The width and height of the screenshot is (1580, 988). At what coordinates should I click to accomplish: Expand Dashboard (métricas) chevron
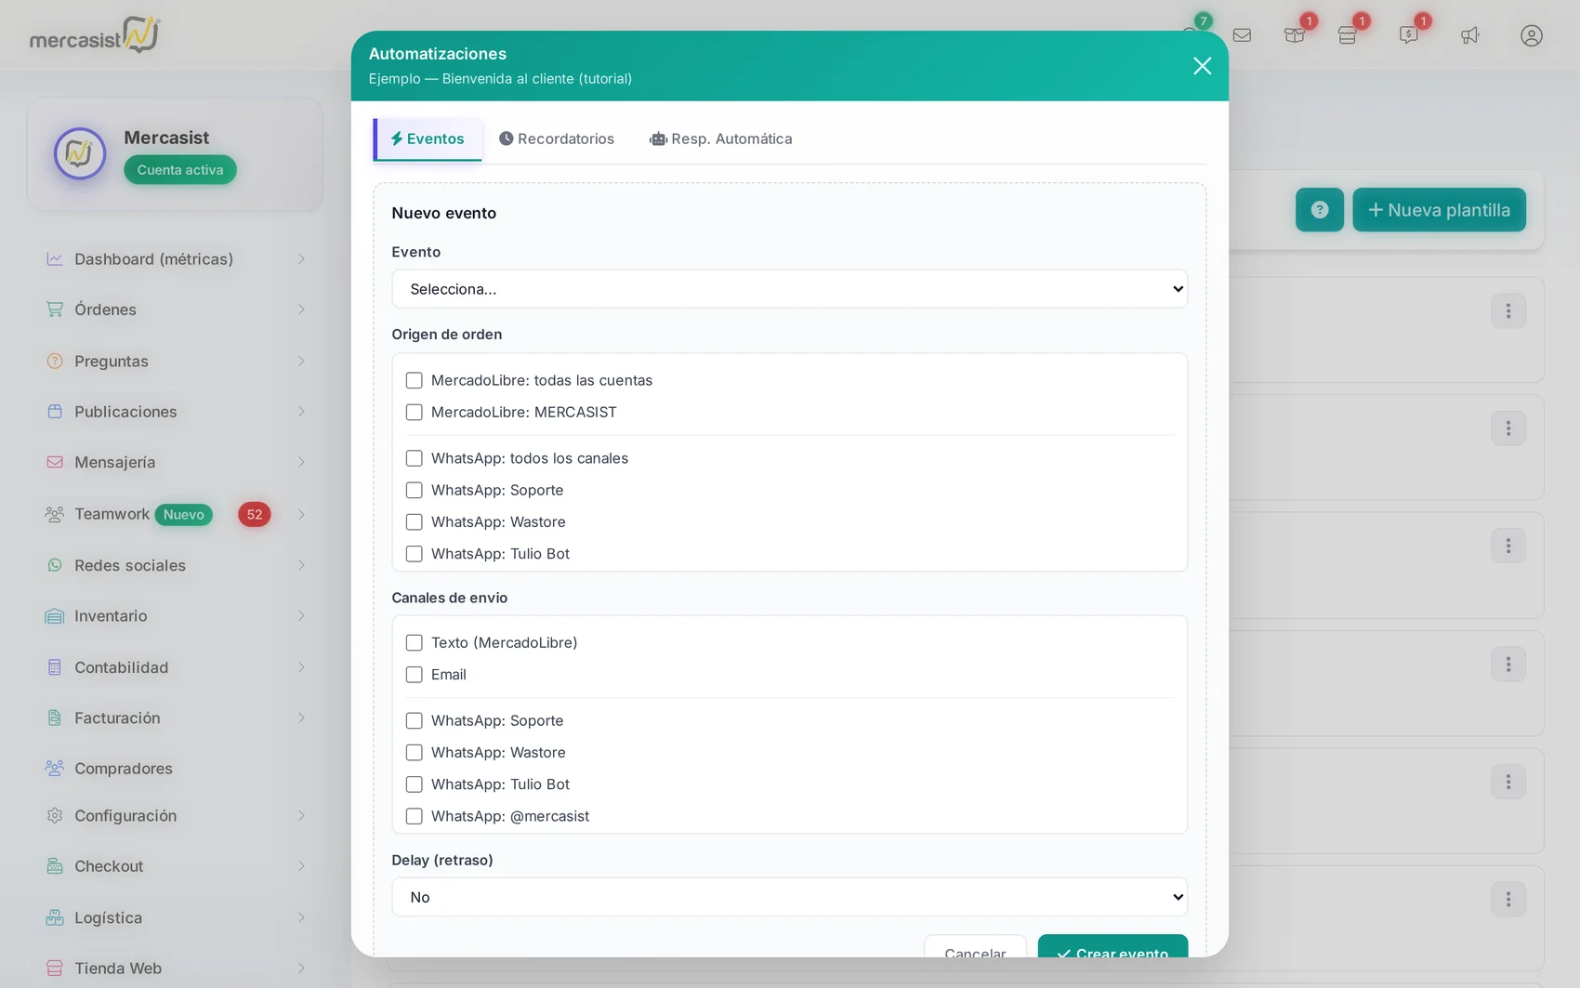pyautogui.click(x=301, y=259)
